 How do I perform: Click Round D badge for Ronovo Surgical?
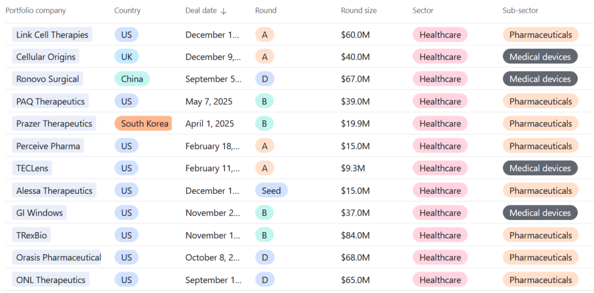[x=265, y=79]
